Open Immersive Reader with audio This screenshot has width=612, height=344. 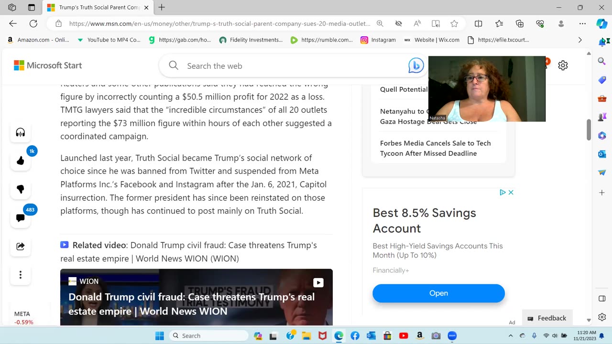(x=436, y=23)
